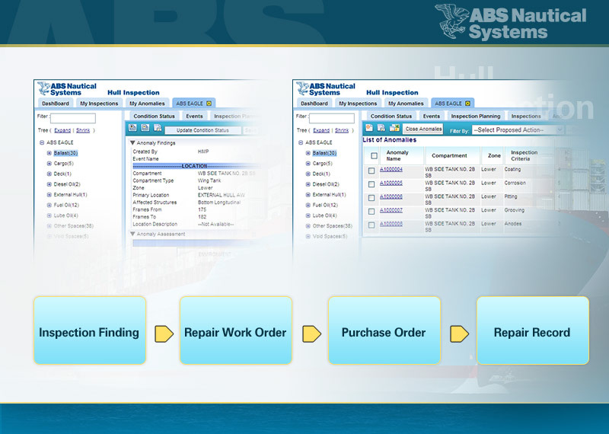Open the My Anomalies tab in the List of Anomalies window
609x434 pixels.
[406, 104]
